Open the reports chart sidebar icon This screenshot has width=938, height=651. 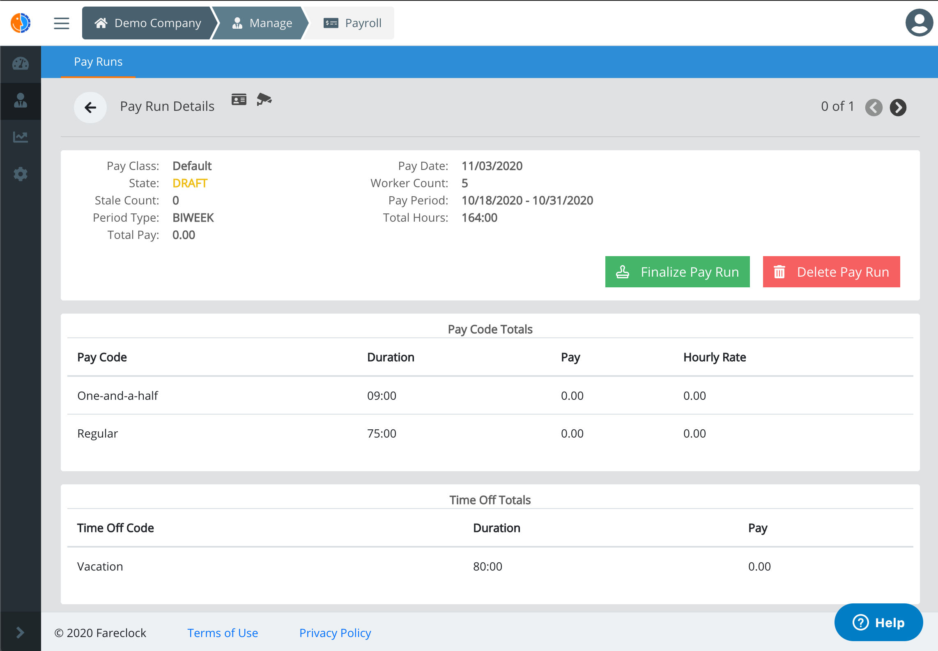click(x=21, y=137)
